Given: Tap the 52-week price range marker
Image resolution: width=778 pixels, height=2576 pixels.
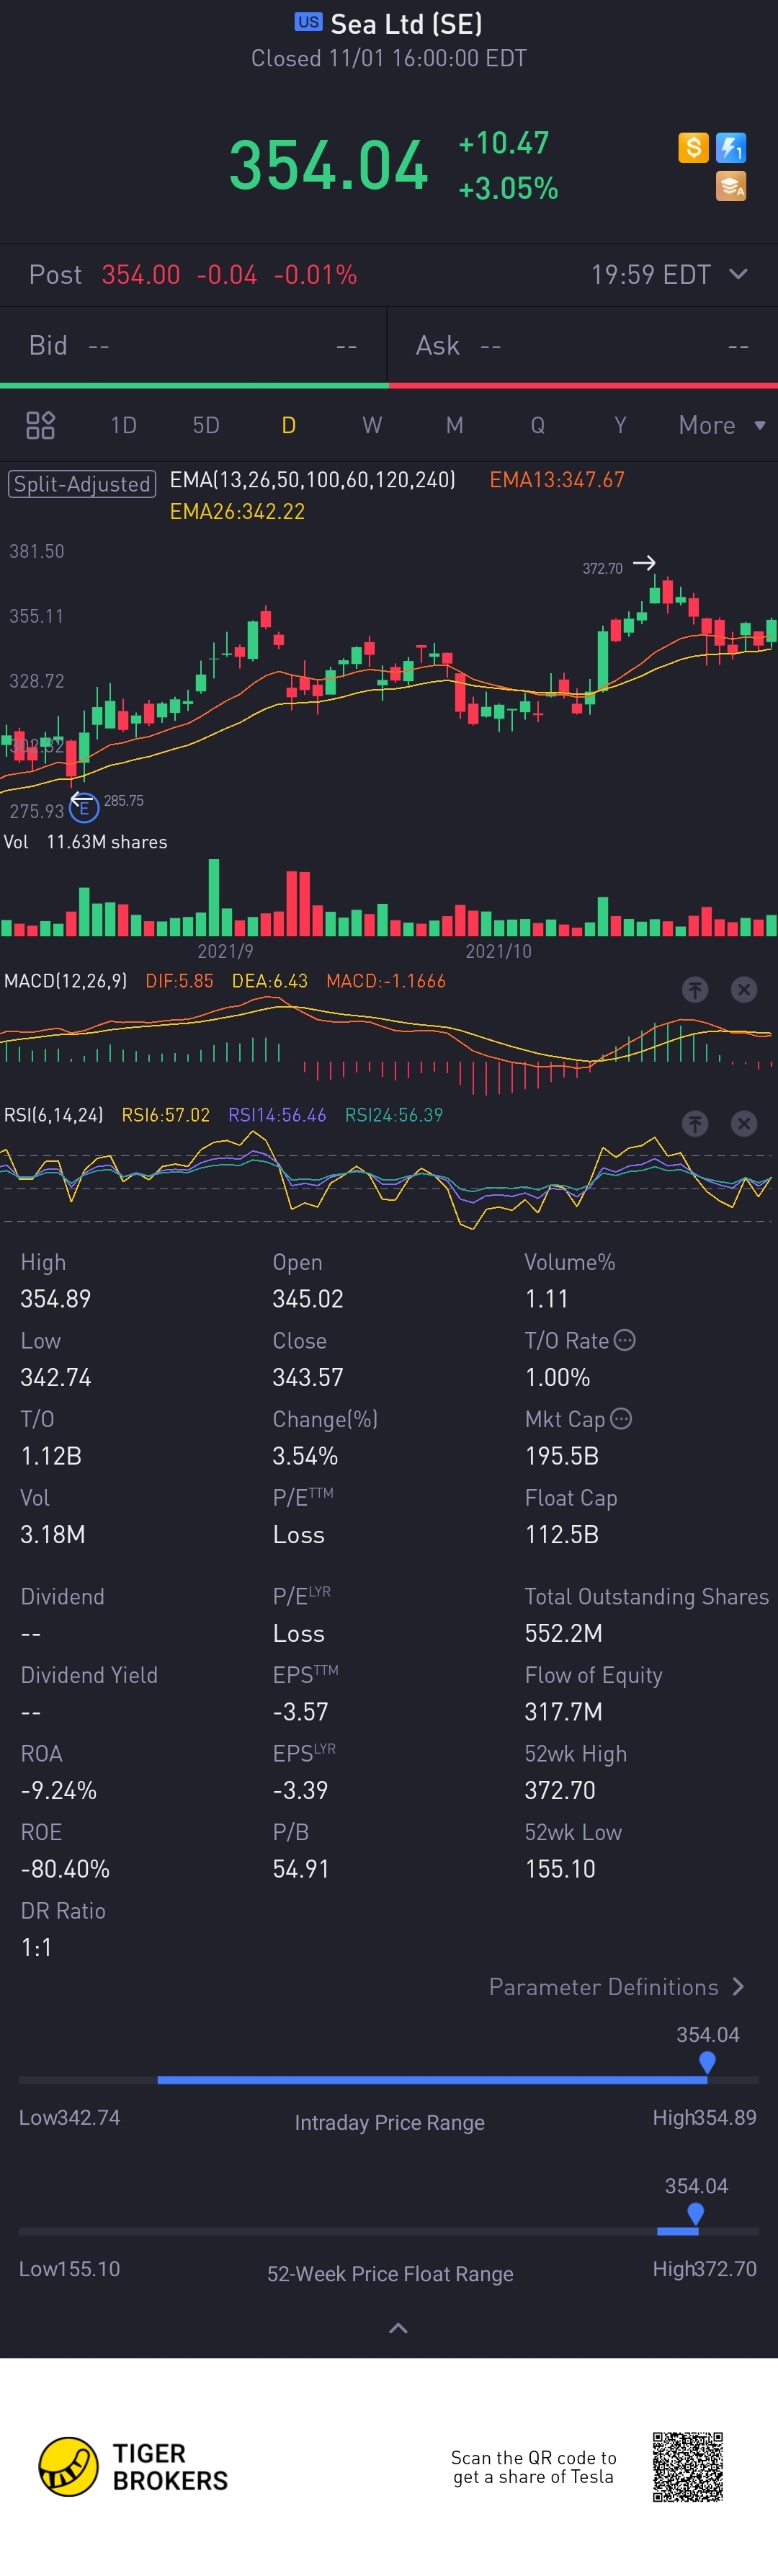Looking at the screenshot, I should 696,2213.
